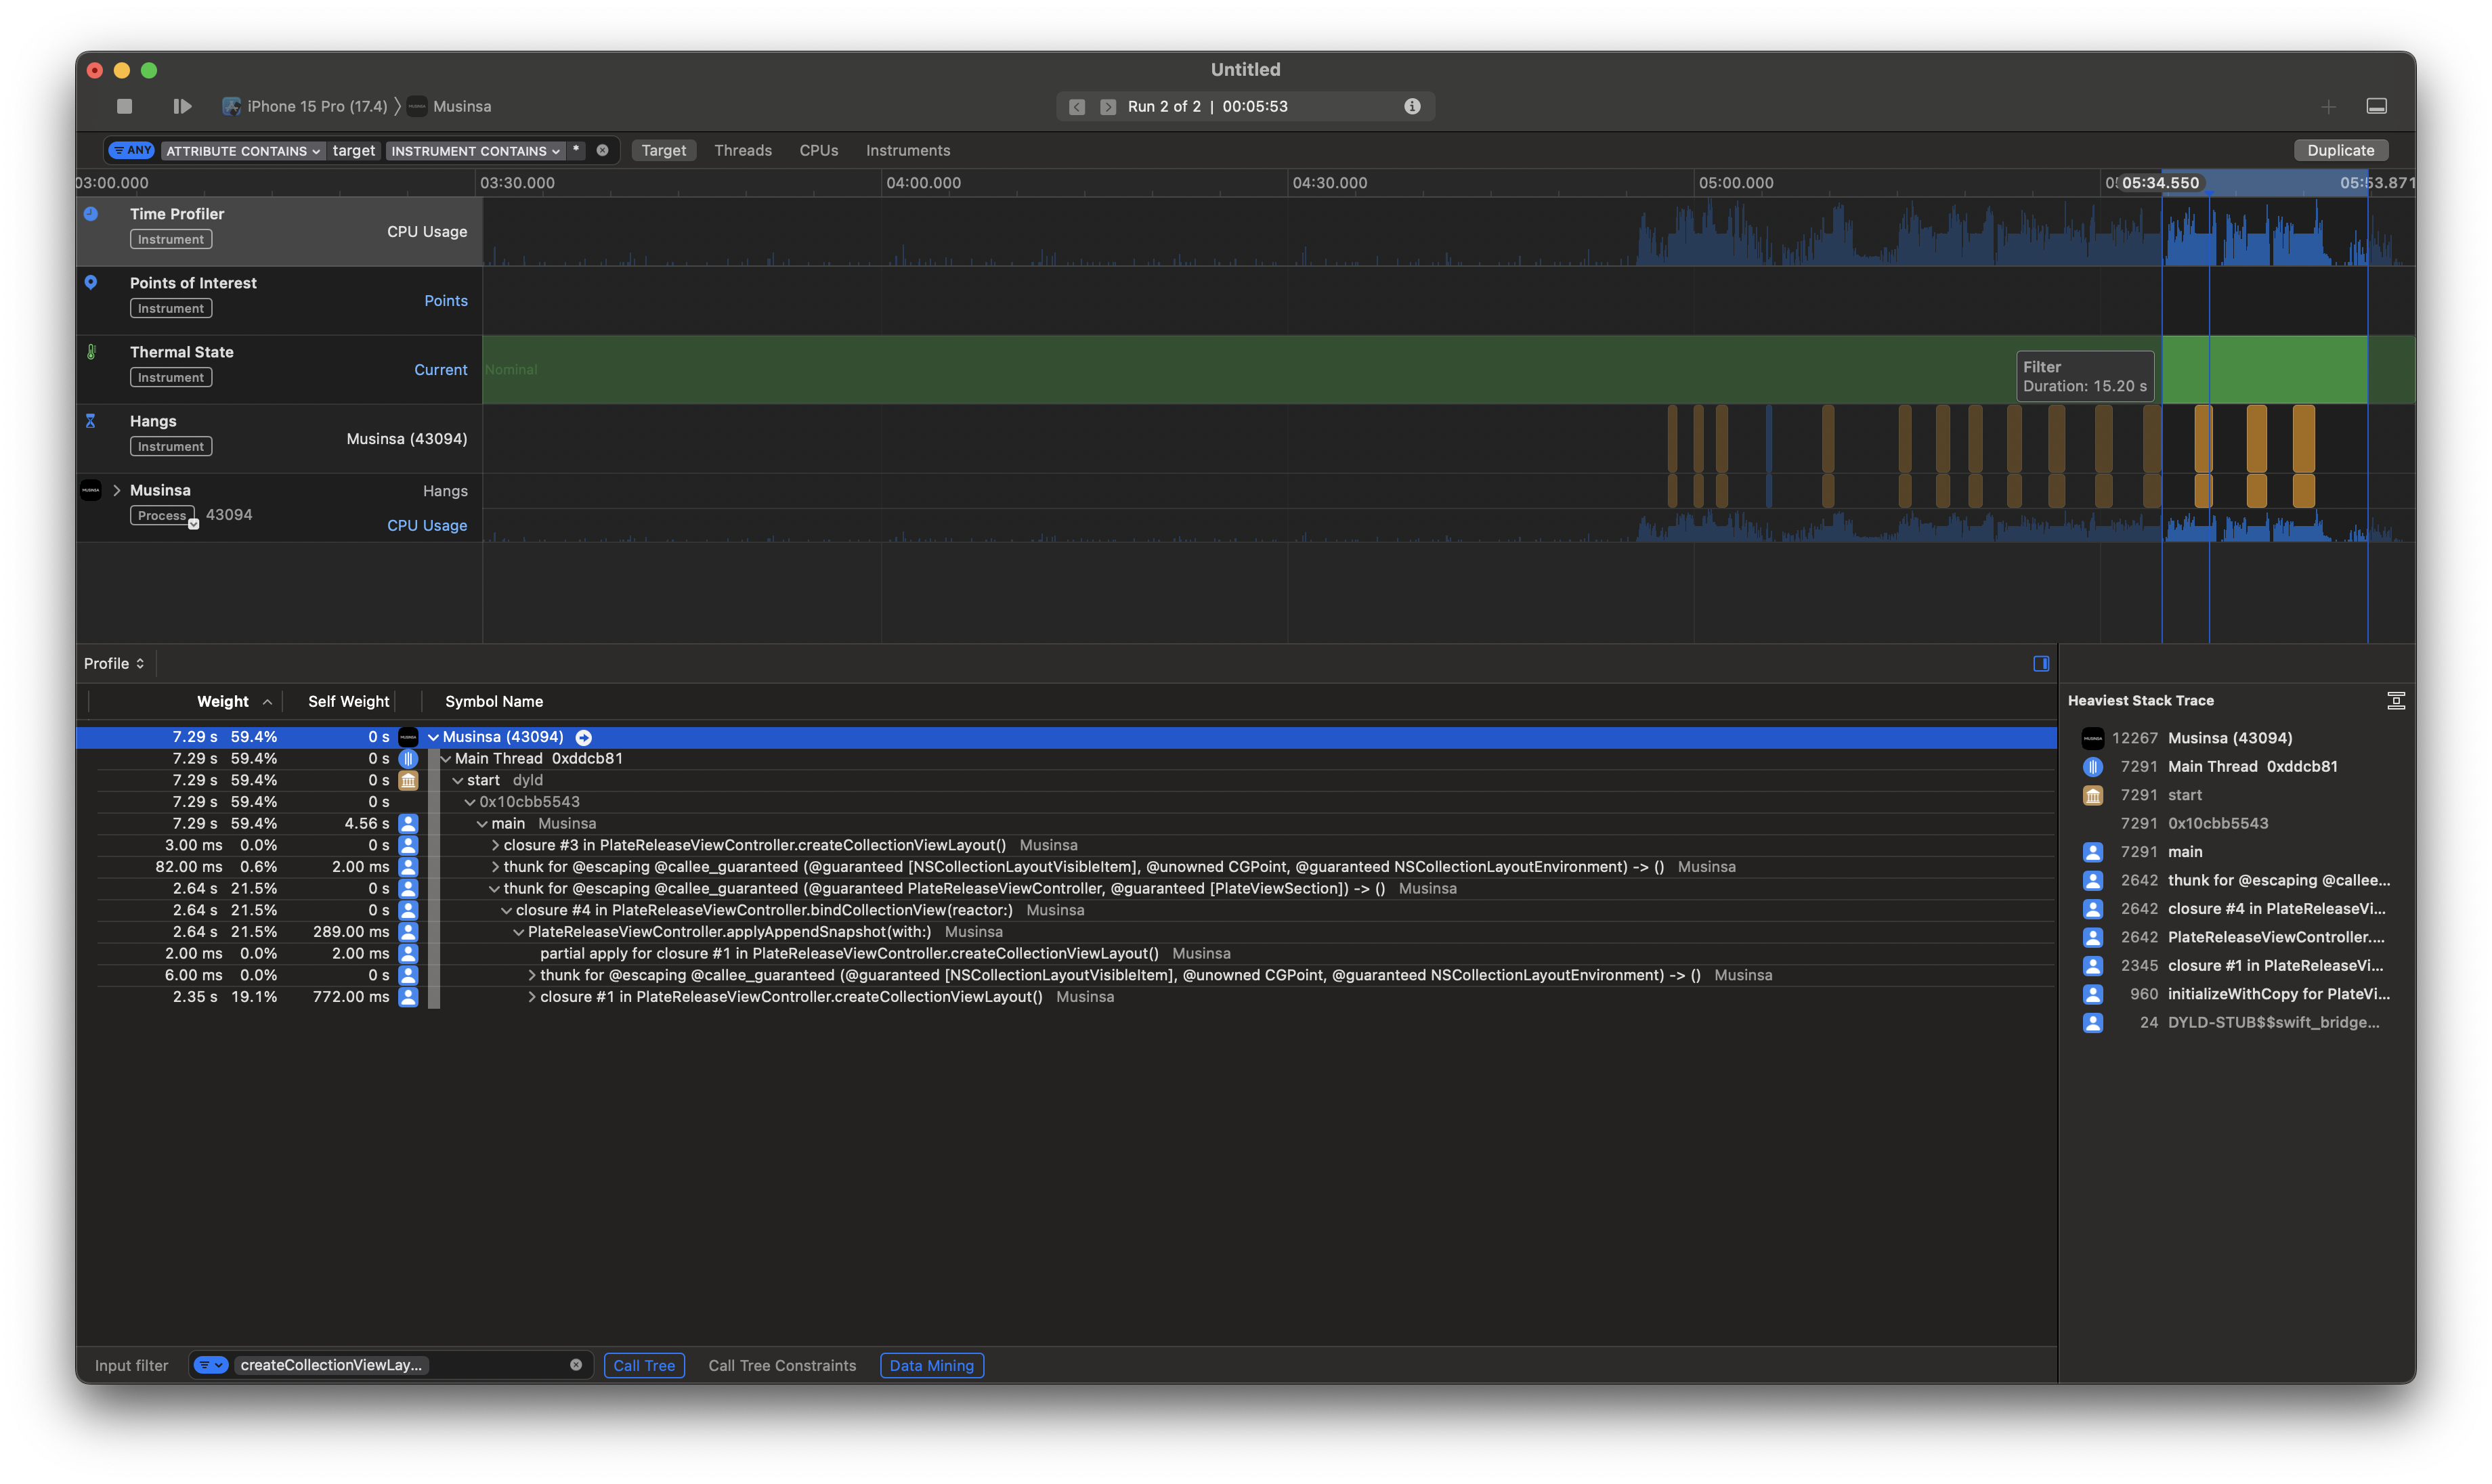Screen dimensions: 2492x1484
Task: Clear the input filter text
Action: coord(576,1365)
